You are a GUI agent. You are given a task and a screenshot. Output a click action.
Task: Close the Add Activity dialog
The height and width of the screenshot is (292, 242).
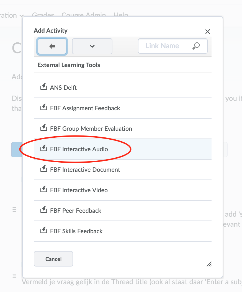208,32
